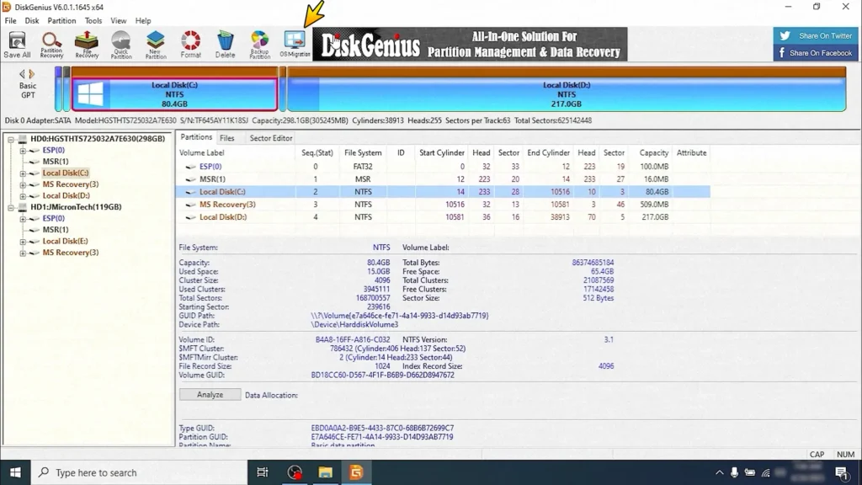Click the Attribute column header

pyautogui.click(x=691, y=153)
